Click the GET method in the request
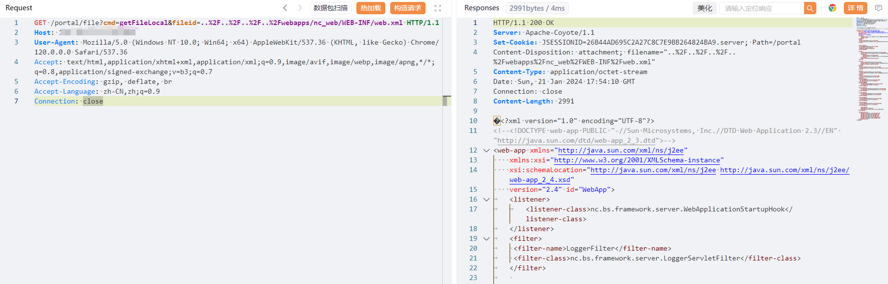The image size is (888, 284). (x=40, y=23)
